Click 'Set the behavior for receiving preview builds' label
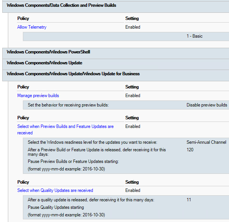Image resolution: width=229 pixels, height=222 pixels. pyautogui.click(x=68, y=105)
